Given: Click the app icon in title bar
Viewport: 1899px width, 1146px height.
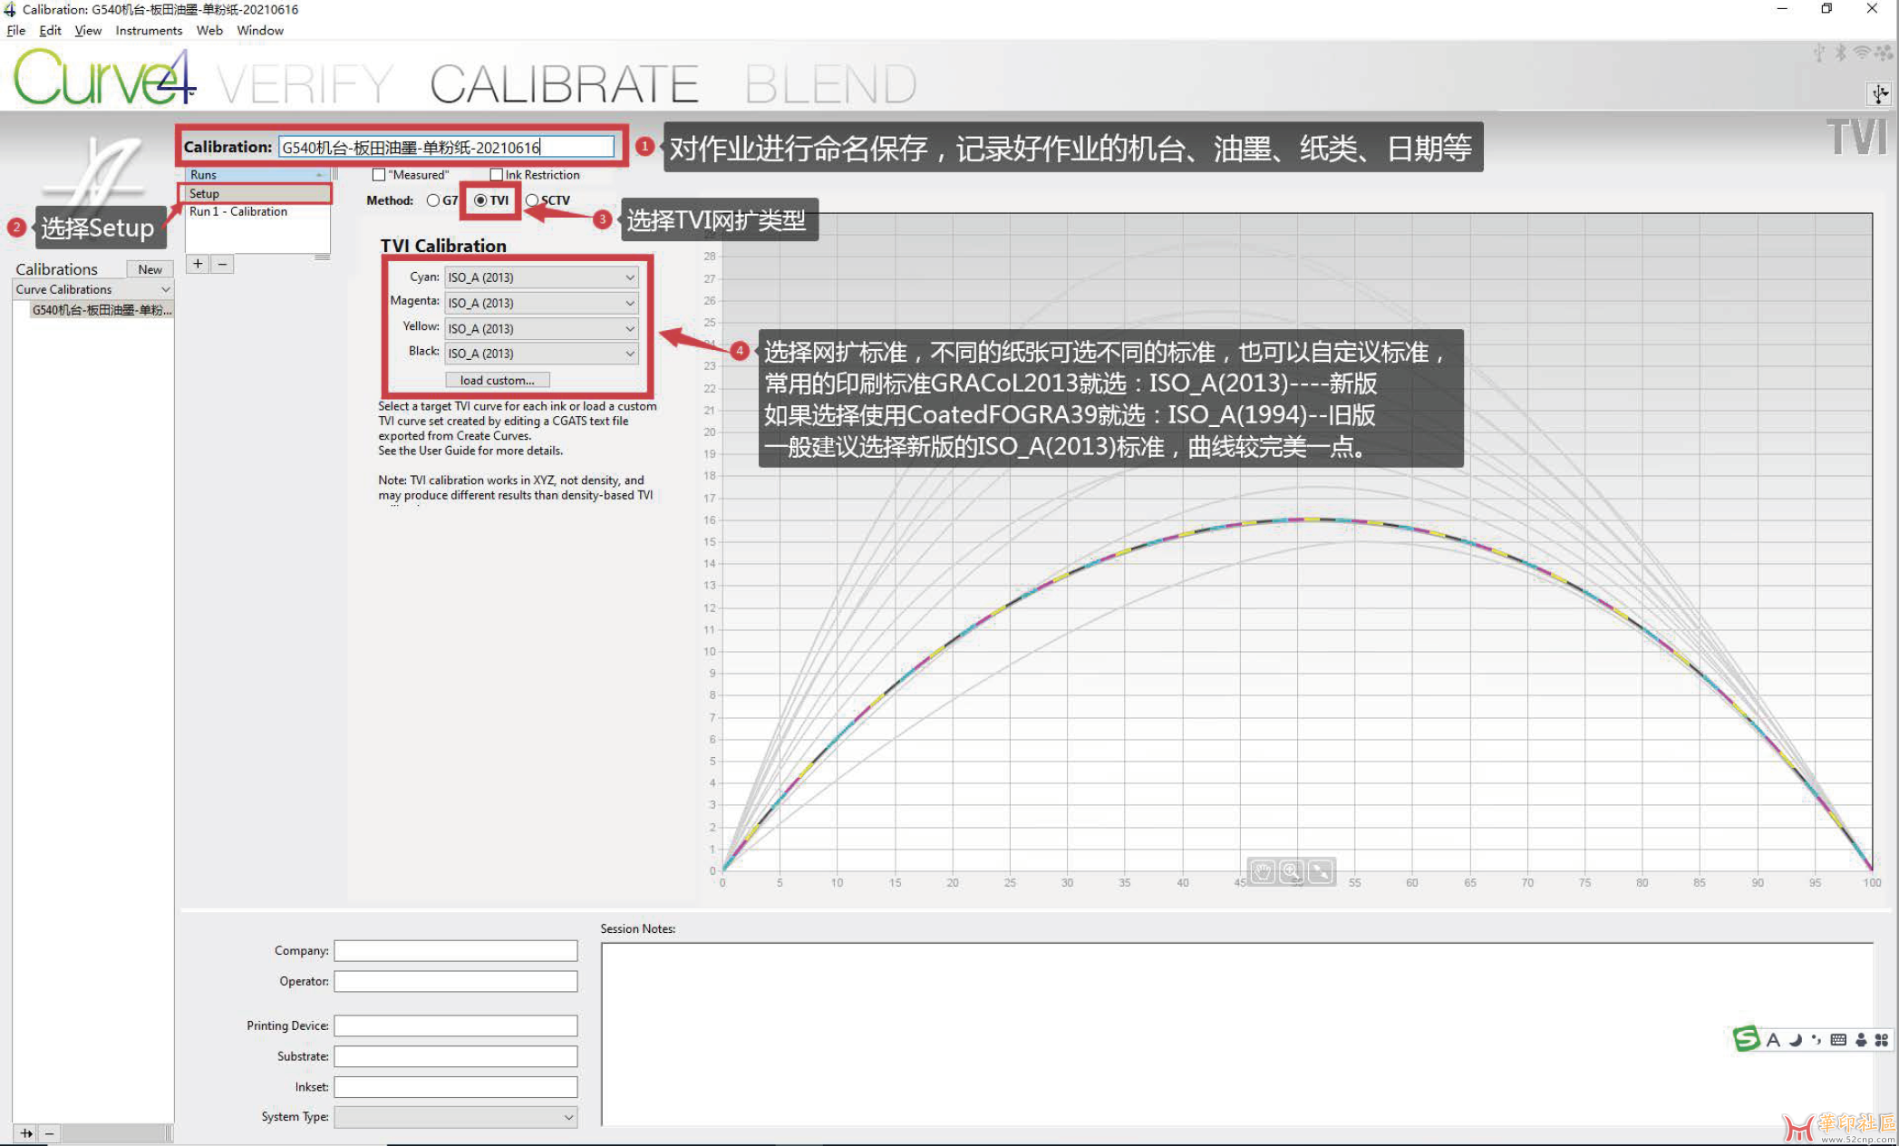Looking at the screenshot, I should pyautogui.click(x=10, y=9).
